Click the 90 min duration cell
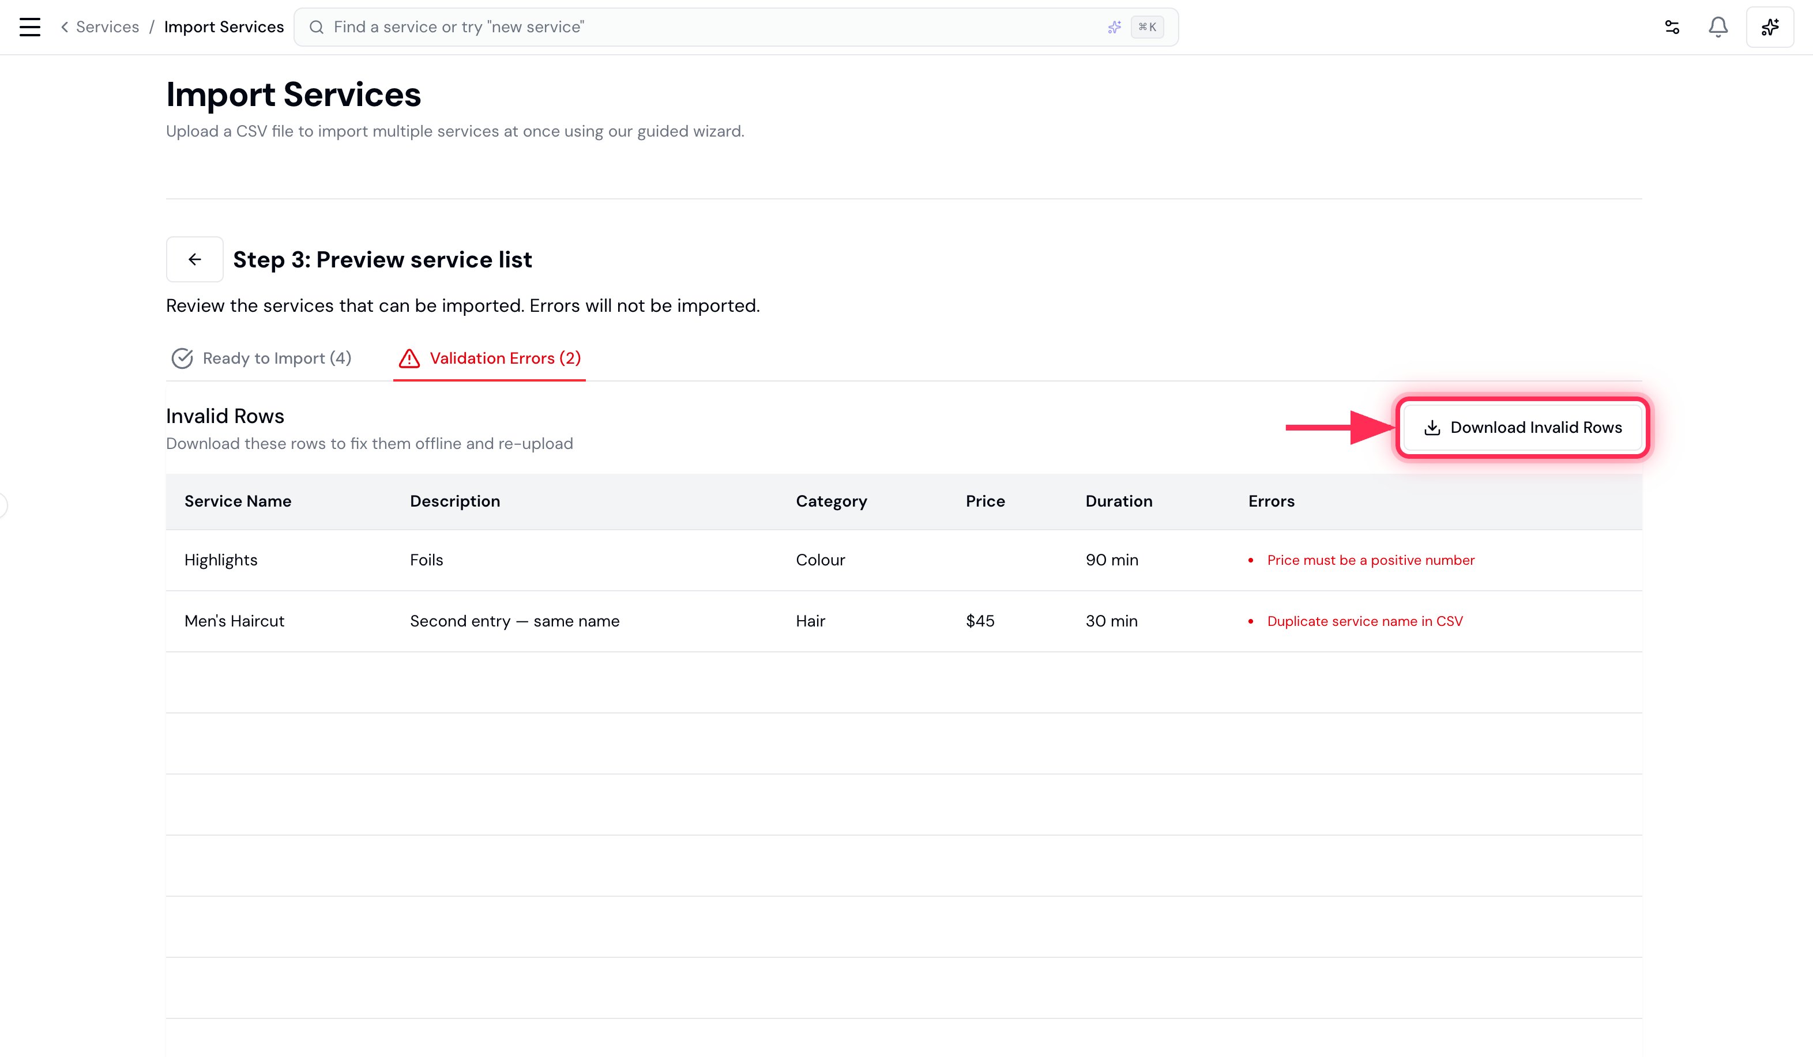Screen dimensions: 1813x1057 pos(1112,560)
